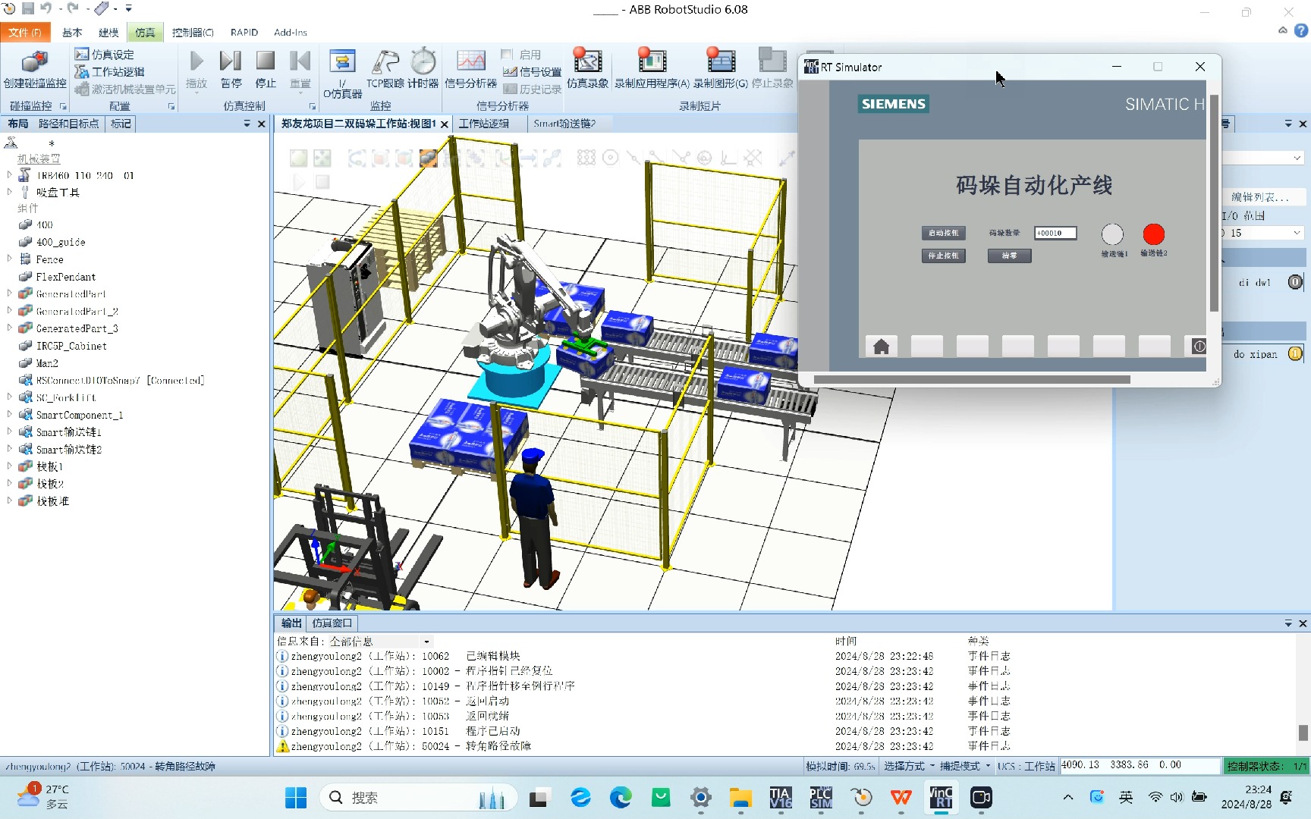Expand the IRB460 robot tree node
This screenshot has width=1311, height=819.
(x=9, y=175)
